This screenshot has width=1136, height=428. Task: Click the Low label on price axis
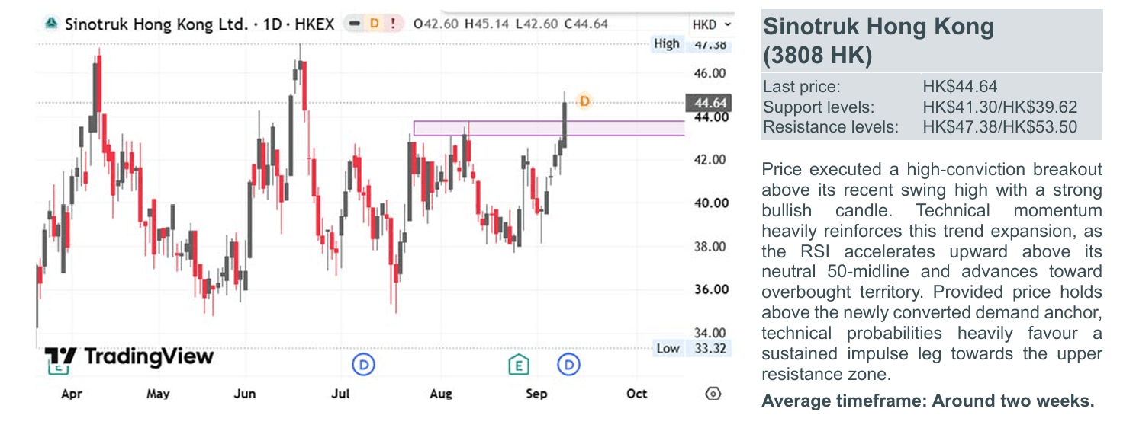click(668, 348)
